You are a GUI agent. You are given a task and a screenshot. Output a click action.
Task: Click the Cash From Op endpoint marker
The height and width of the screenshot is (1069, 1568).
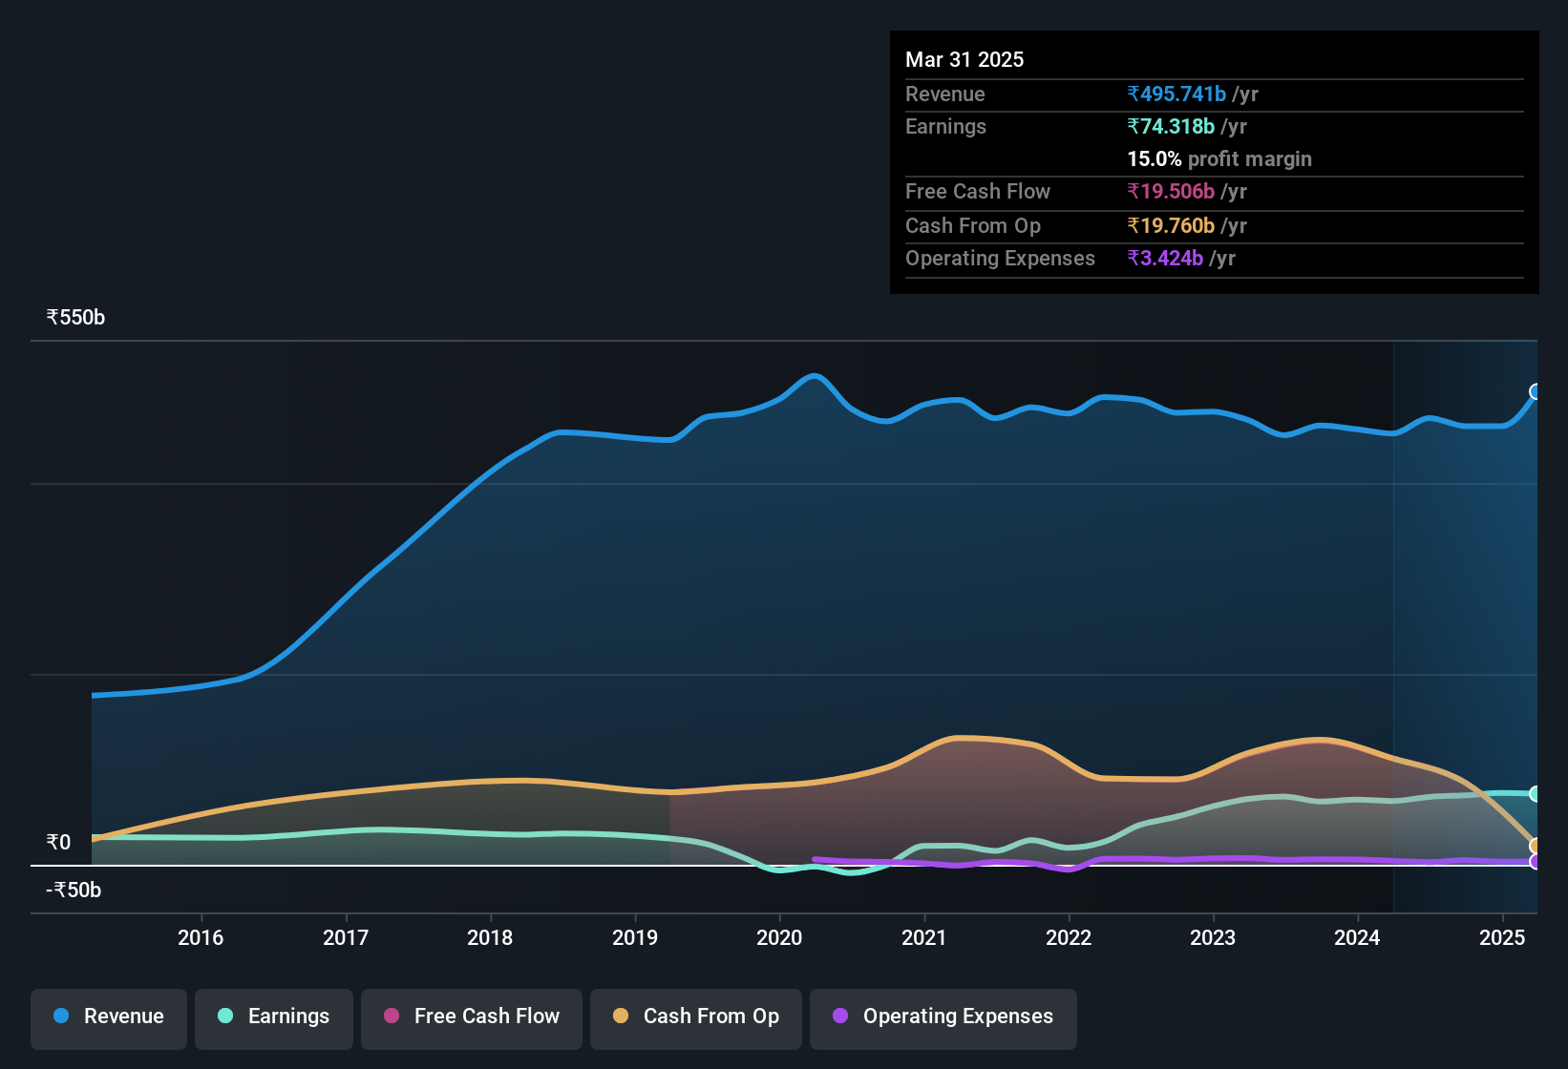coord(1536,846)
